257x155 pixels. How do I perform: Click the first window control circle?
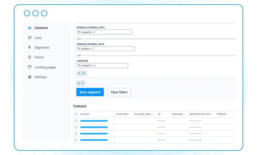click(27, 13)
